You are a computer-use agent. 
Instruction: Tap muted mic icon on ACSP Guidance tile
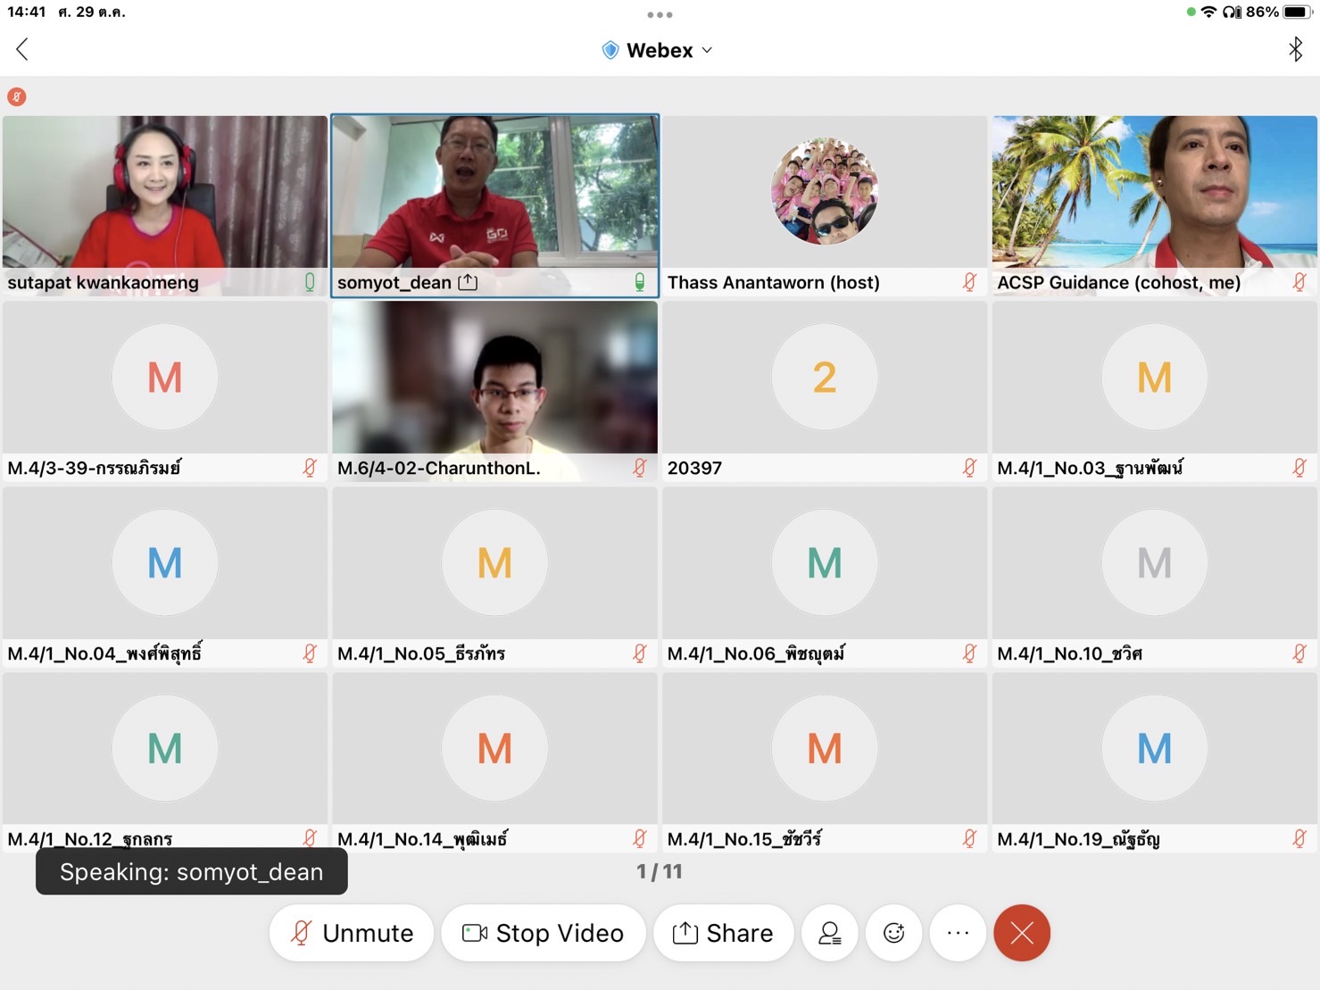1300,282
